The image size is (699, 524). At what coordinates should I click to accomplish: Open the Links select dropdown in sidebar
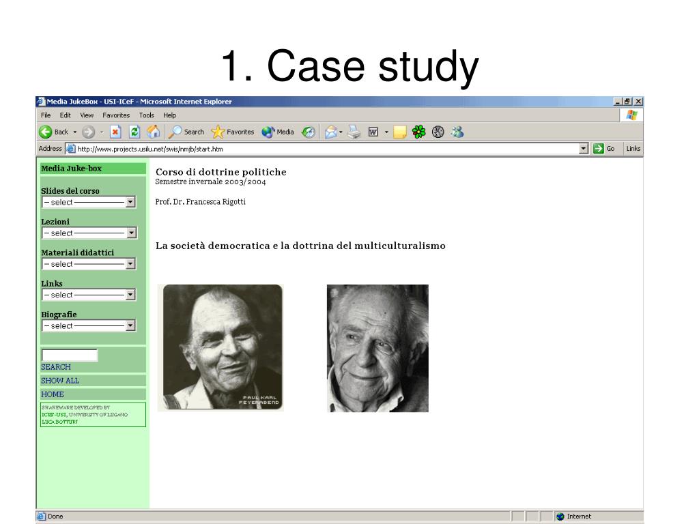point(89,295)
